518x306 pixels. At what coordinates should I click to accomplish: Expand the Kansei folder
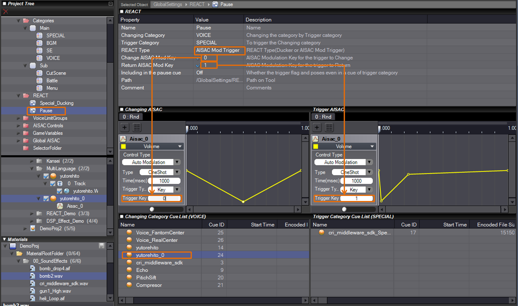click(32, 161)
